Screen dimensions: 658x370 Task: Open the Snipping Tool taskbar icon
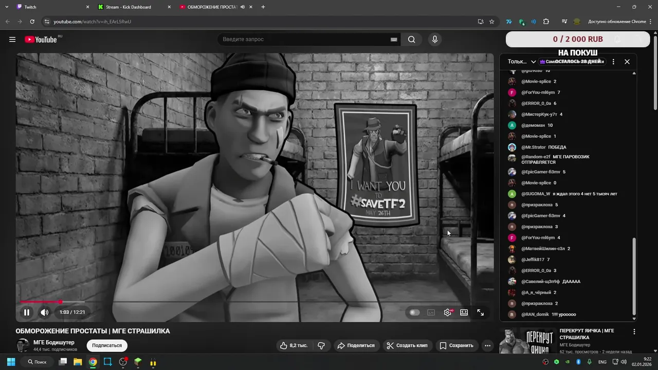(x=107, y=362)
